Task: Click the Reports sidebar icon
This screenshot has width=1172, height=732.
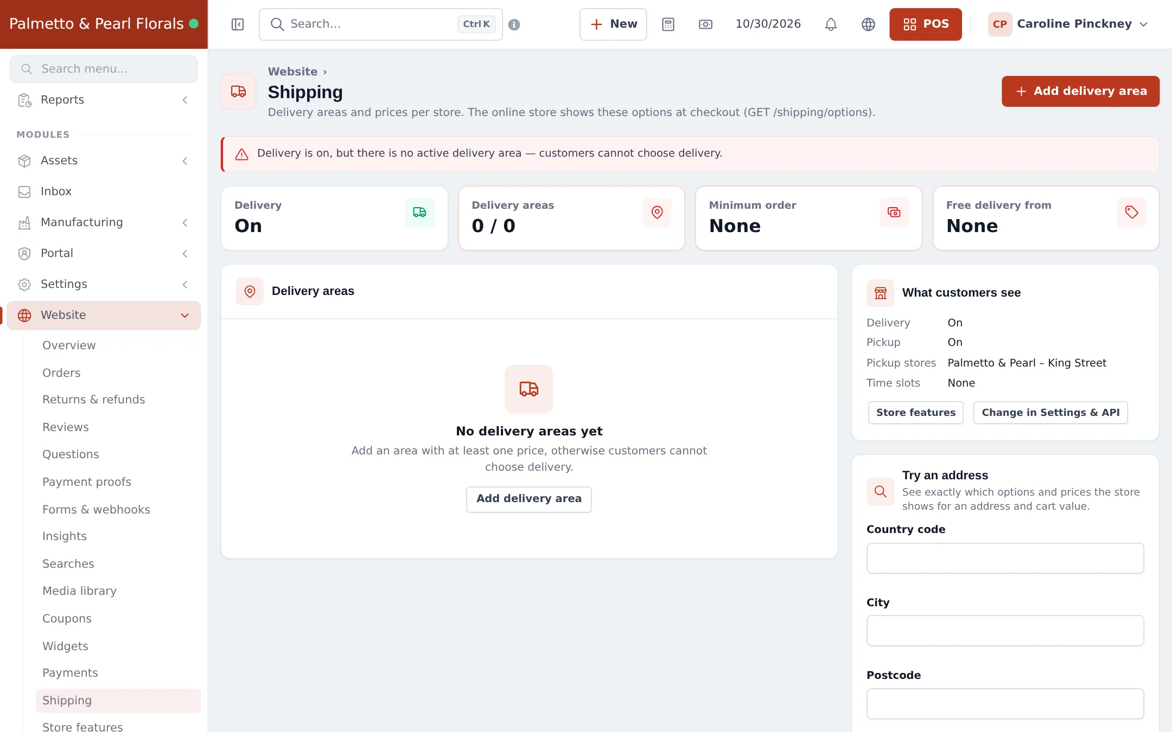Action: pyautogui.click(x=24, y=100)
